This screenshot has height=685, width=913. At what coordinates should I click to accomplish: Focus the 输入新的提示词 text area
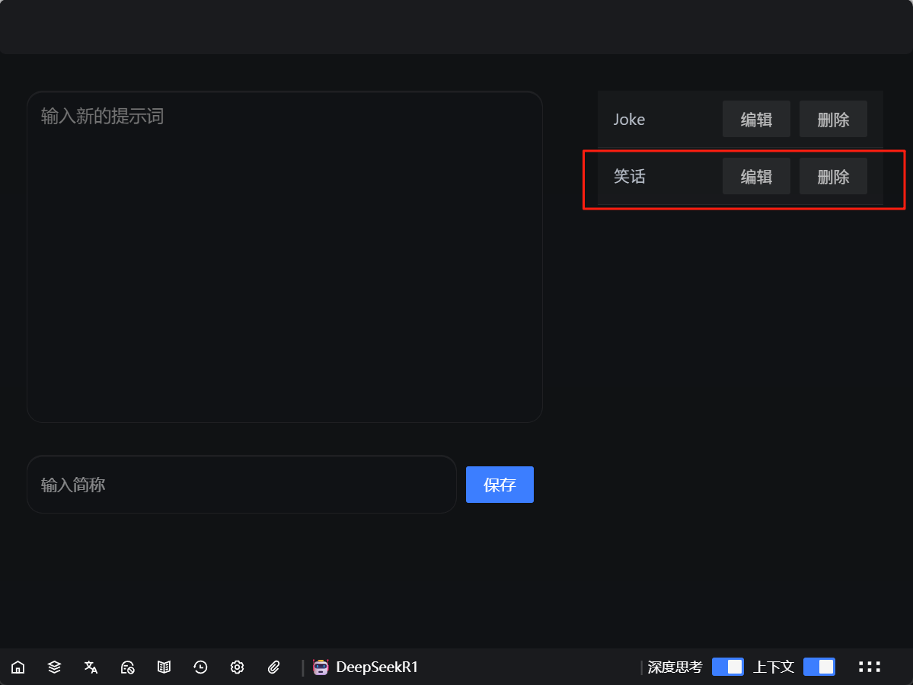[284, 257]
